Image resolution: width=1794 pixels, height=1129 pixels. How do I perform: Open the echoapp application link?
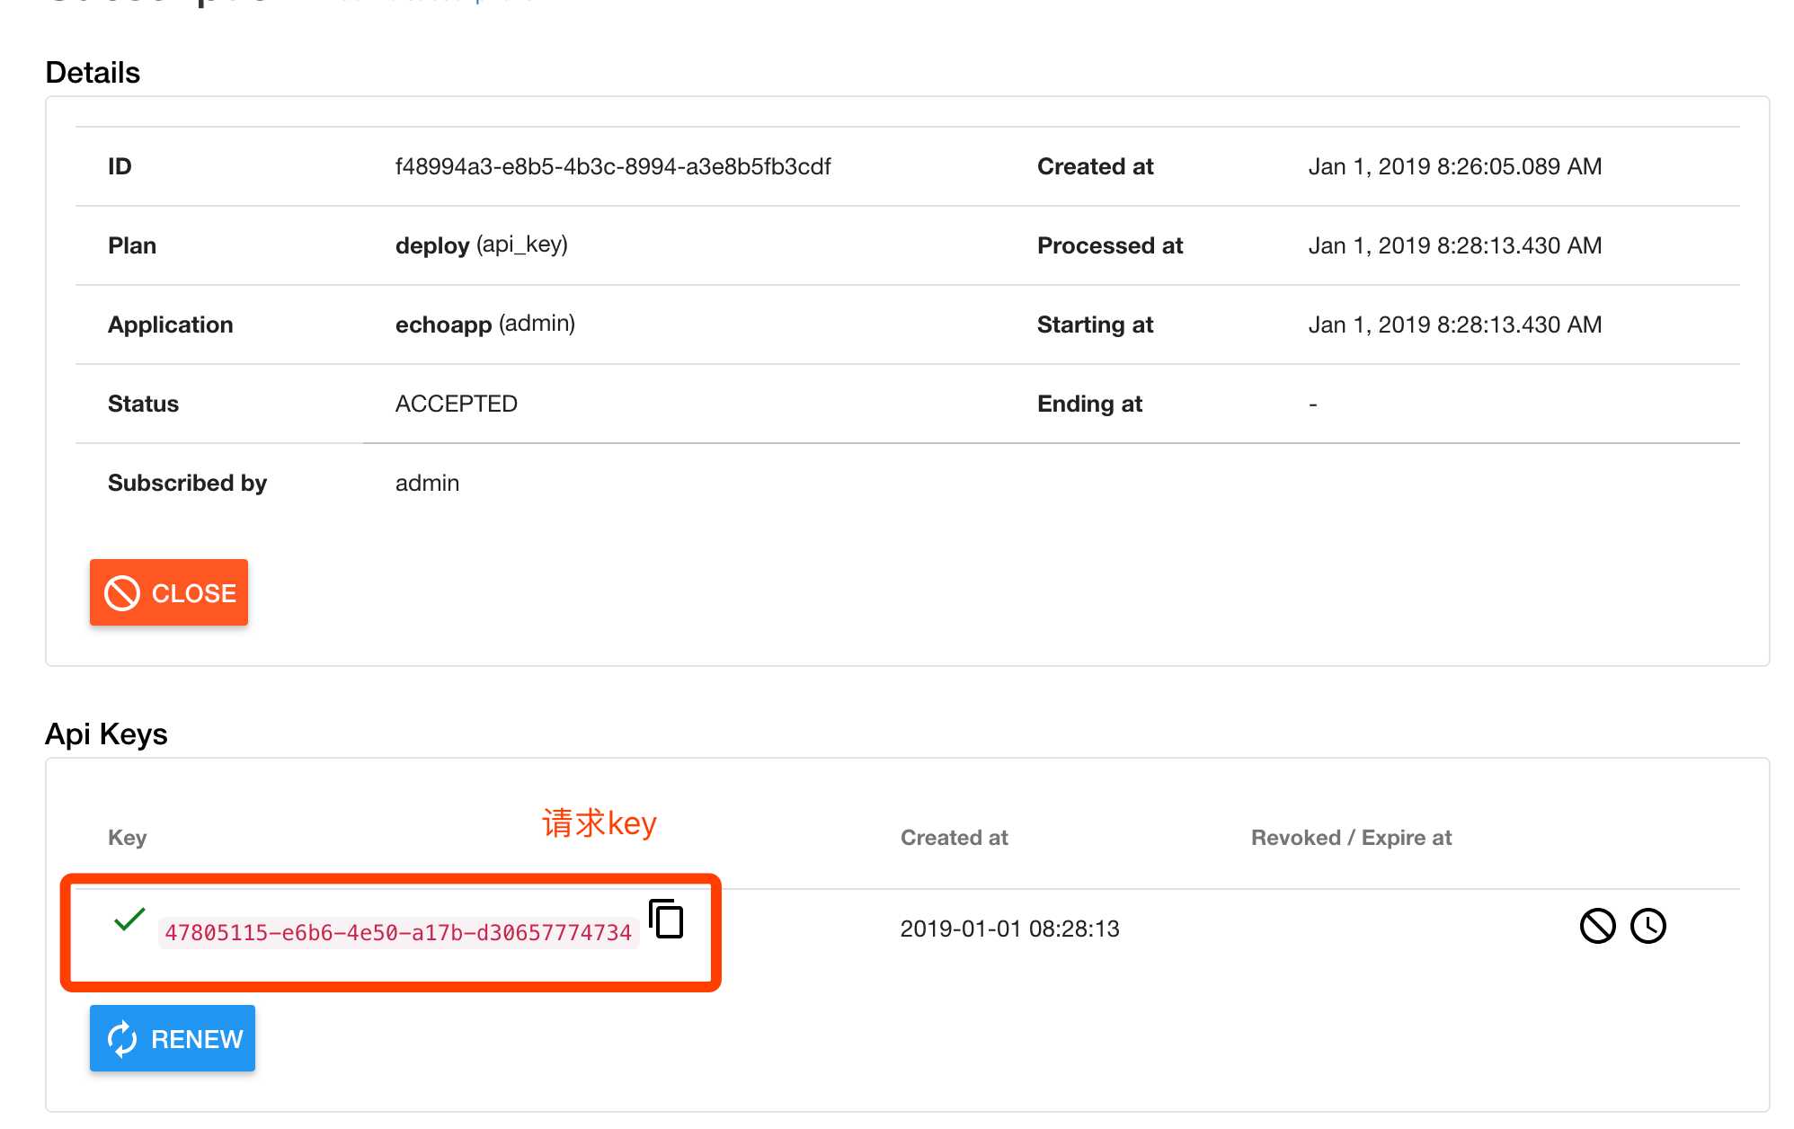[x=444, y=324]
